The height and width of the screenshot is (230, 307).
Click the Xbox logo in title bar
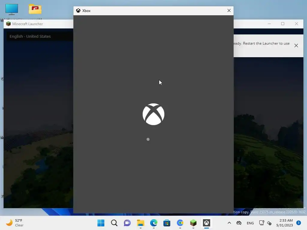pos(78,10)
